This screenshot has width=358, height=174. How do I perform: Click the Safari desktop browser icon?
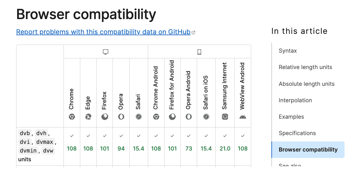pyautogui.click(x=138, y=117)
